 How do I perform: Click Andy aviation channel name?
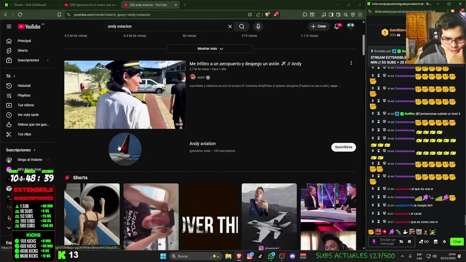point(202,144)
